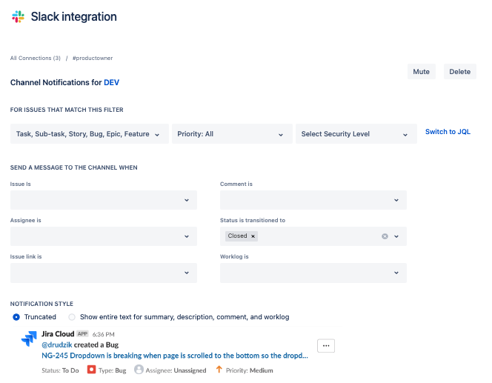Select the show entire text option
The height and width of the screenshot is (383, 492).
tap(72, 317)
